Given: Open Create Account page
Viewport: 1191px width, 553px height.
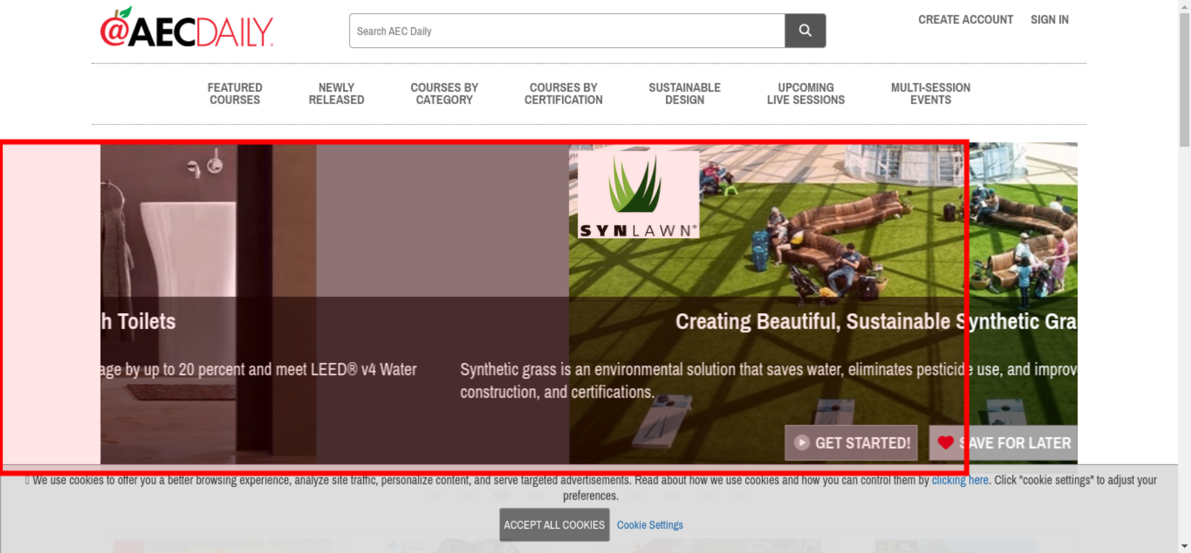Looking at the screenshot, I should [965, 20].
